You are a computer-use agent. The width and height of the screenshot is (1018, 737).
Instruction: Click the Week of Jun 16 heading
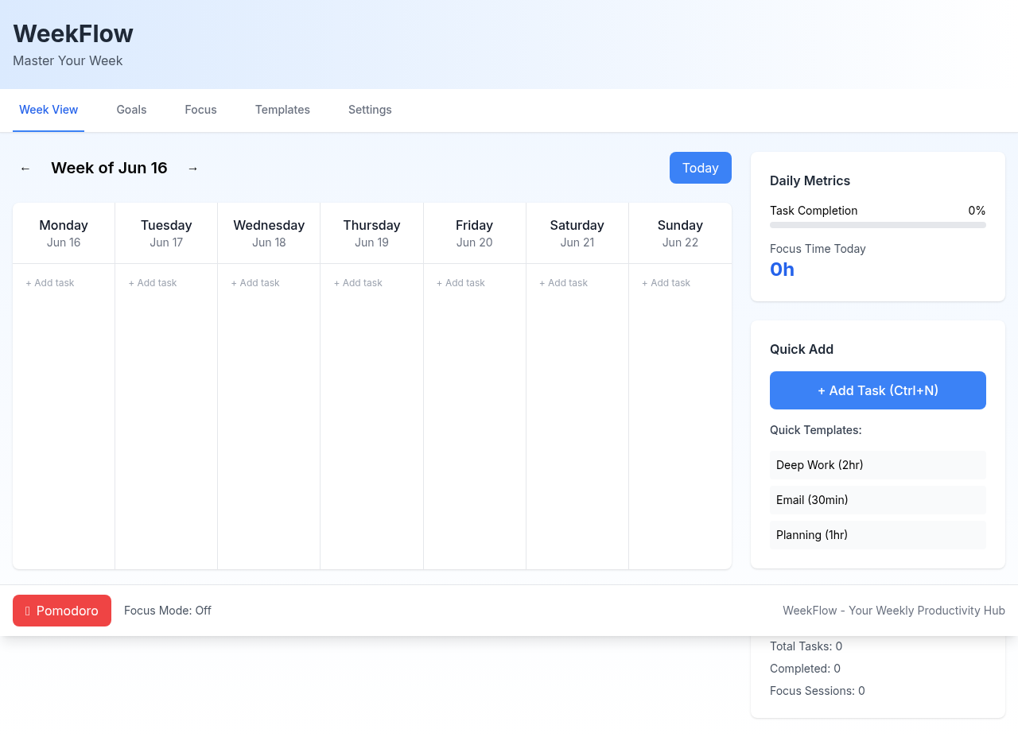(x=109, y=168)
